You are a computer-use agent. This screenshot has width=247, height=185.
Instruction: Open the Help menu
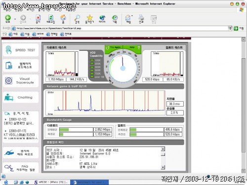71,10
